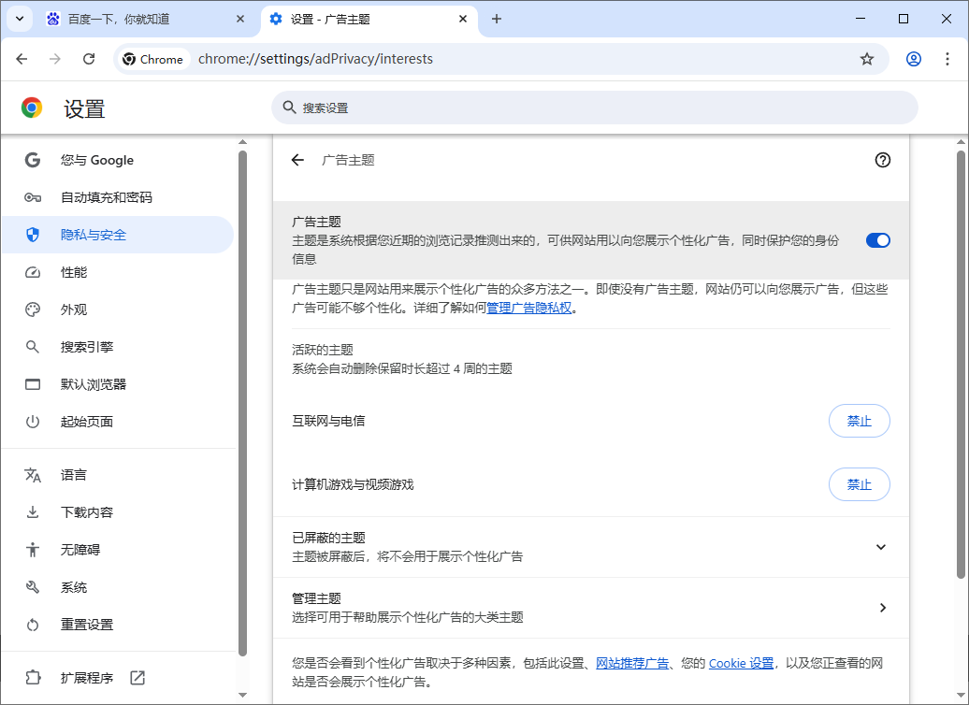Viewport: 969px width, 705px height.
Task: Click the tab search chevron
Action: coord(19,19)
